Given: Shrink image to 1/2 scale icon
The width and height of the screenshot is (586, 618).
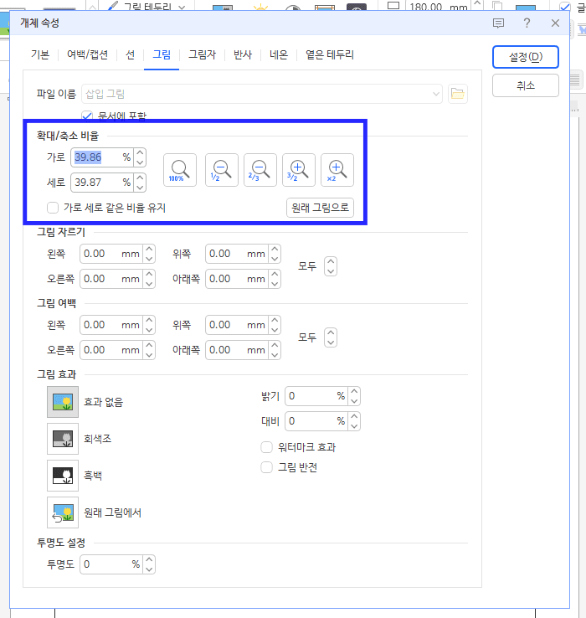Looking at the screenshot, I should point(222,170).
